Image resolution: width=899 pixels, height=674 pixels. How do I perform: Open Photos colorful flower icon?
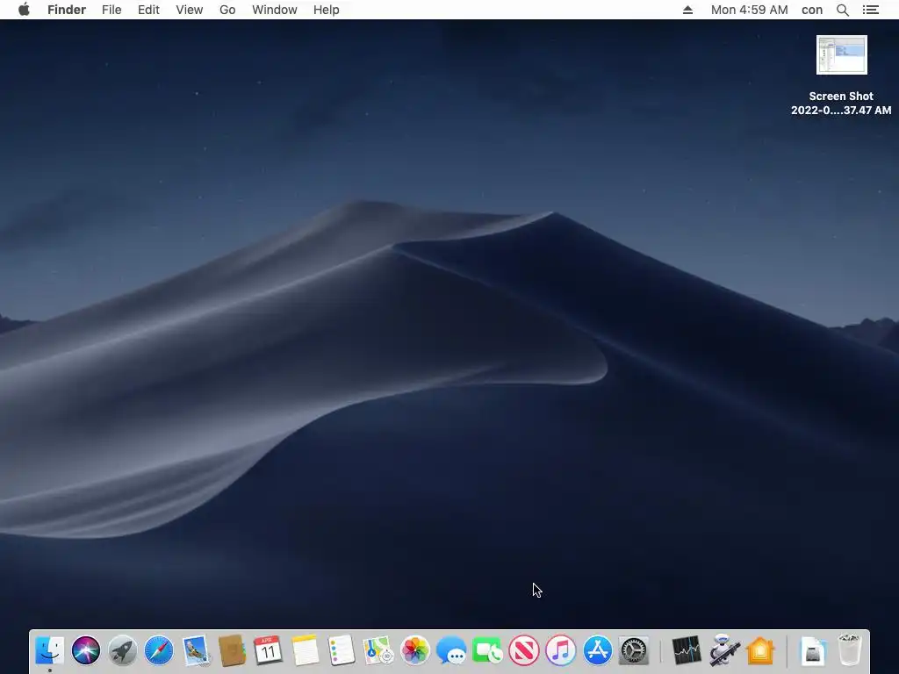[414, 651]
